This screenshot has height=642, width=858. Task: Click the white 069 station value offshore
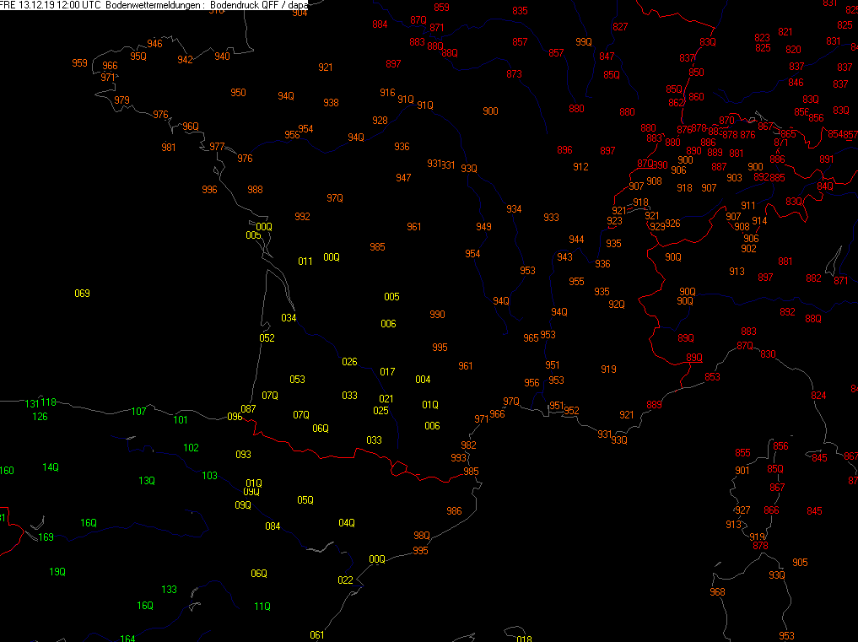click(82, 294)
